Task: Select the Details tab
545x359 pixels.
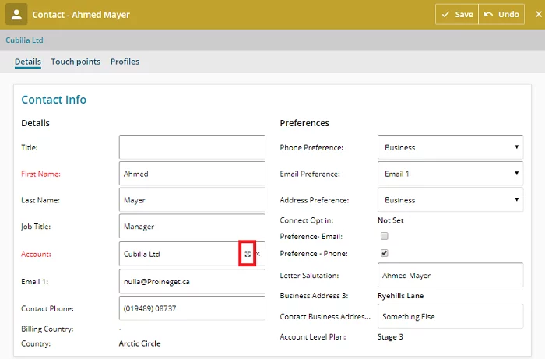Action: click(28, 62)
